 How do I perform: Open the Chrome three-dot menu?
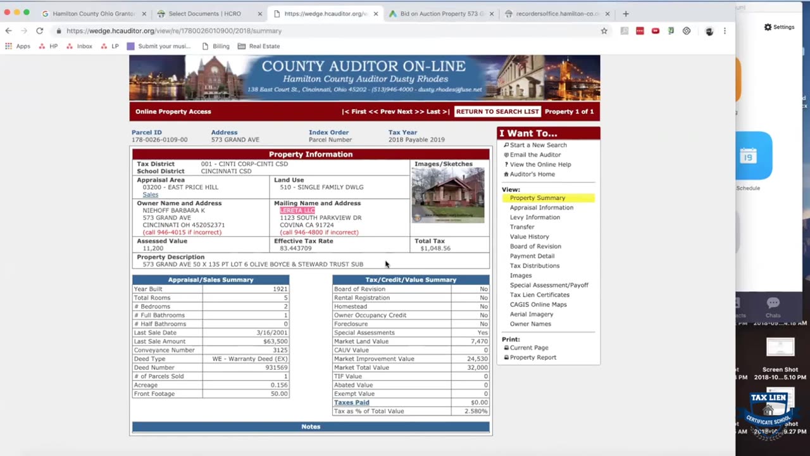click(x=725, y=30)
